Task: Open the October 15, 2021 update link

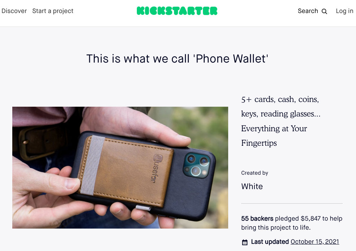Action: 315,242
